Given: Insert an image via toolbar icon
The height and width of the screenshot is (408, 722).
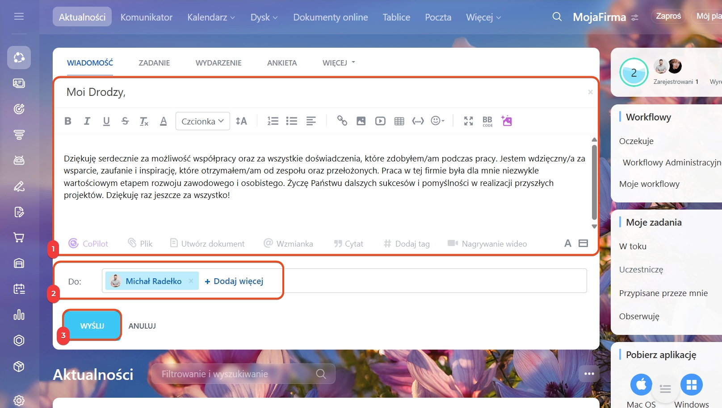Looking at the screenshot, I should tap(361, 121).
